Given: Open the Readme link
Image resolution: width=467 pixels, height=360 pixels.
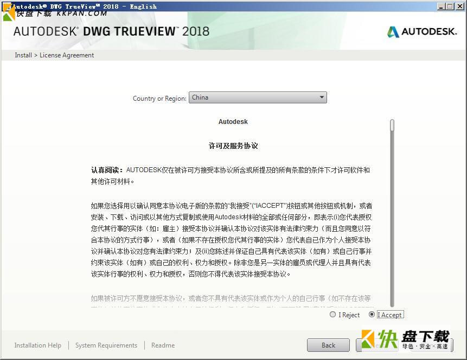Looking at the screenshot, I should tap(163, 345).
